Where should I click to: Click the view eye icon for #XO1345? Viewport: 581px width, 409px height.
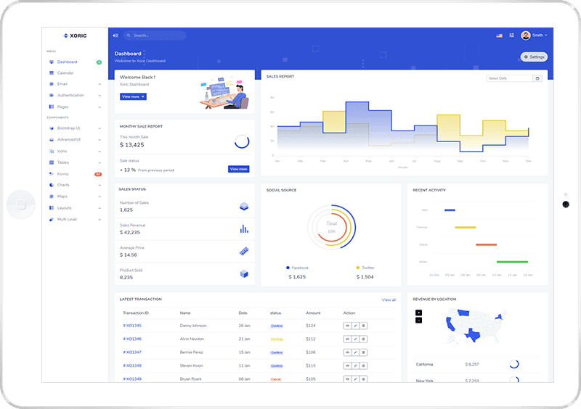348,326
